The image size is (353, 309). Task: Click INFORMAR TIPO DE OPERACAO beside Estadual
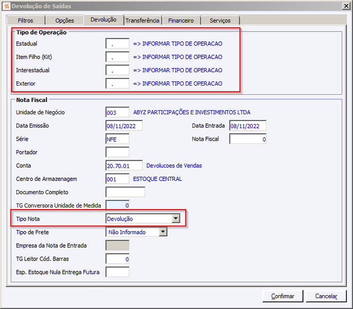point(182,44)
